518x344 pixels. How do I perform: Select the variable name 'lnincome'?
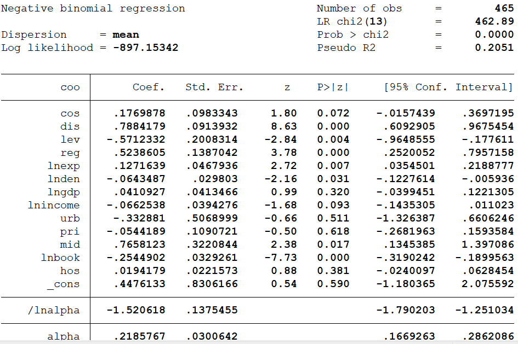coord(54,205)
